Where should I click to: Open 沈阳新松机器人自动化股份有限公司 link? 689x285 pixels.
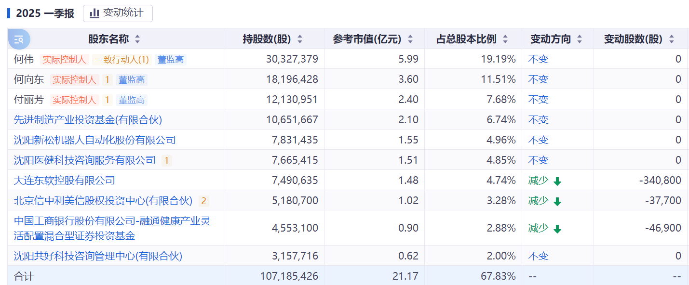point(95,140)
